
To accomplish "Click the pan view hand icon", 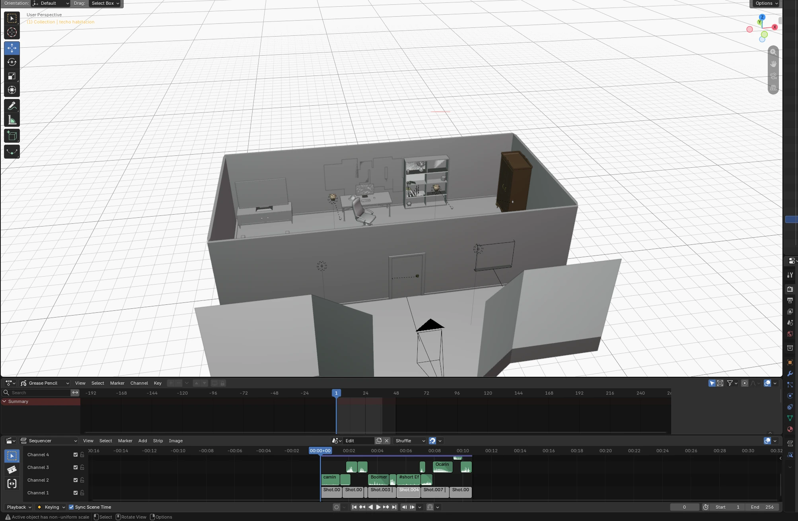I will click(773, 64).
